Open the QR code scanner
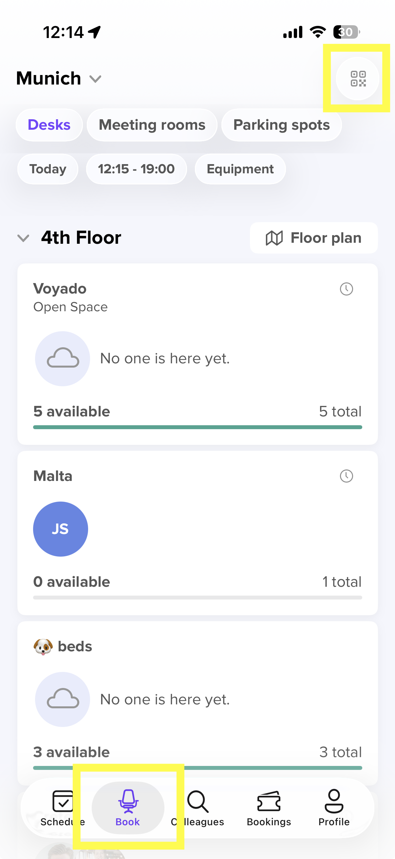Viewport: 395px width, 859px height. 358,79
